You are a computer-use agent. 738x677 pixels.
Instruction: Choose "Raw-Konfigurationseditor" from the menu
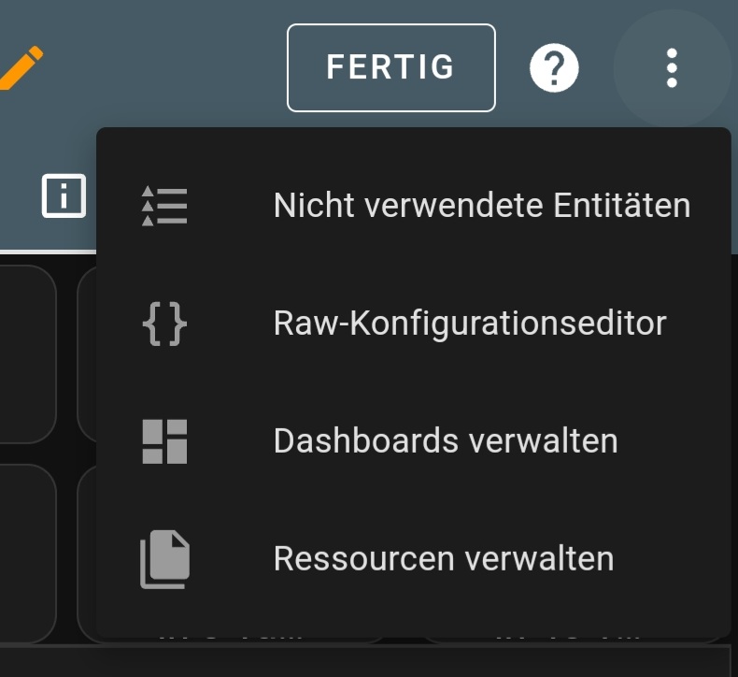tap(469, 324)
